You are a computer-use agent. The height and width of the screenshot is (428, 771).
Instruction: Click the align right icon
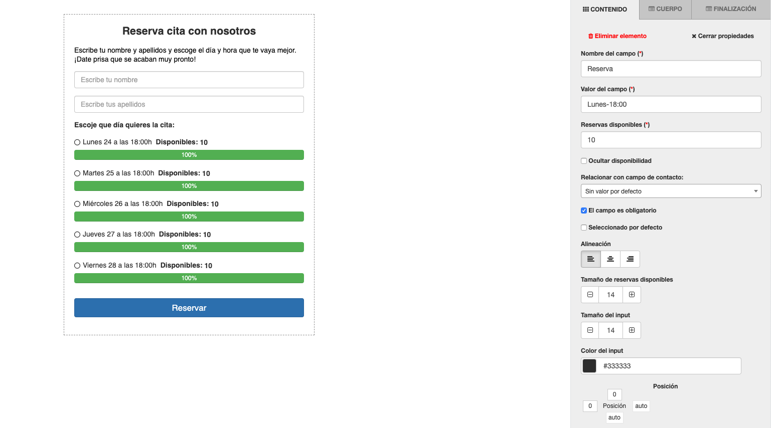point(630,259)
